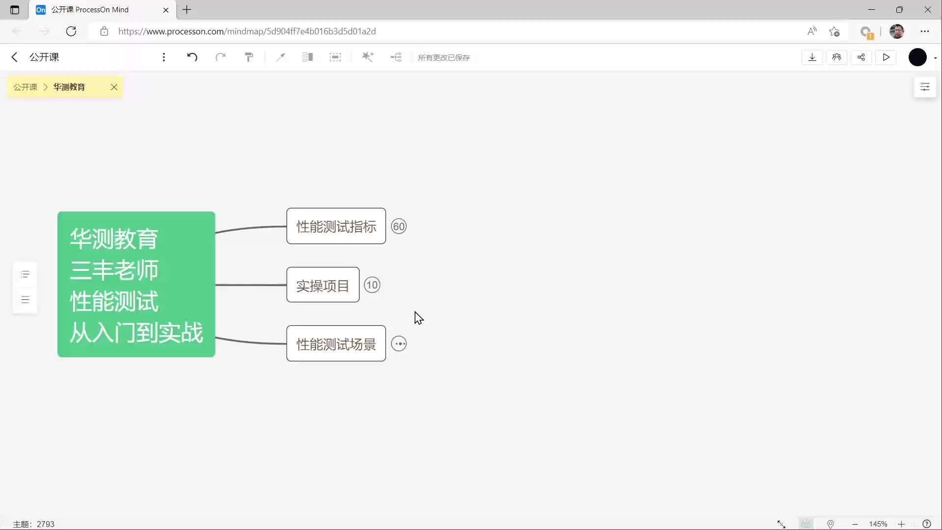
Task: Click the summary toolbar icon
Action: click(308, 57)
